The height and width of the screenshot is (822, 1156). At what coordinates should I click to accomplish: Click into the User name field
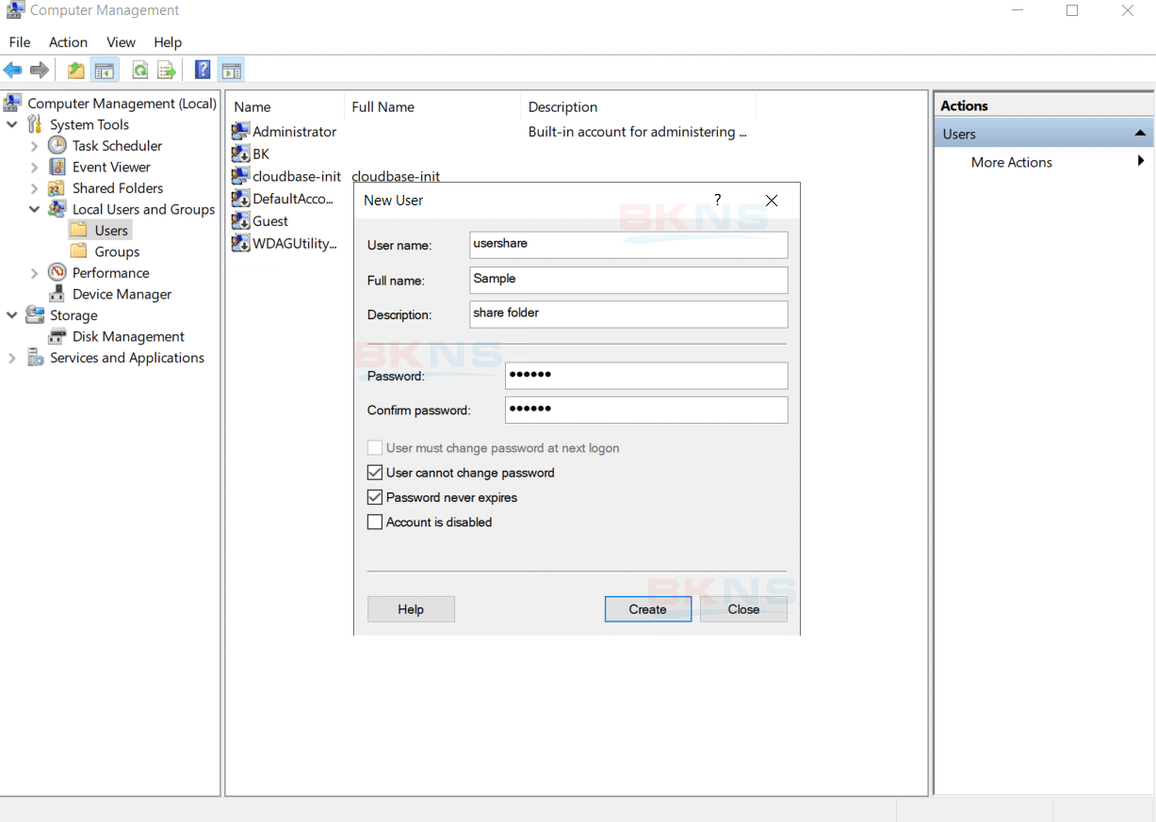pos(627,245)
